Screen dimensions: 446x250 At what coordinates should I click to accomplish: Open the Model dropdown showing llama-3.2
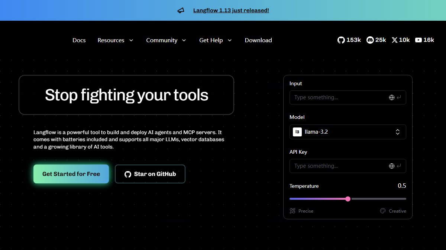tap(348, 132)
